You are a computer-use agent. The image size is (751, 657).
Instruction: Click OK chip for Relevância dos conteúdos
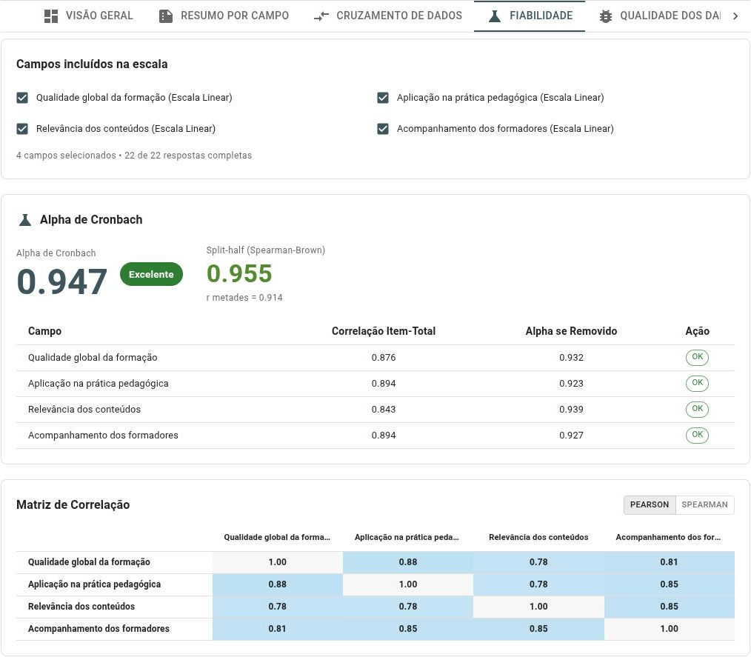tap(697, 409)
